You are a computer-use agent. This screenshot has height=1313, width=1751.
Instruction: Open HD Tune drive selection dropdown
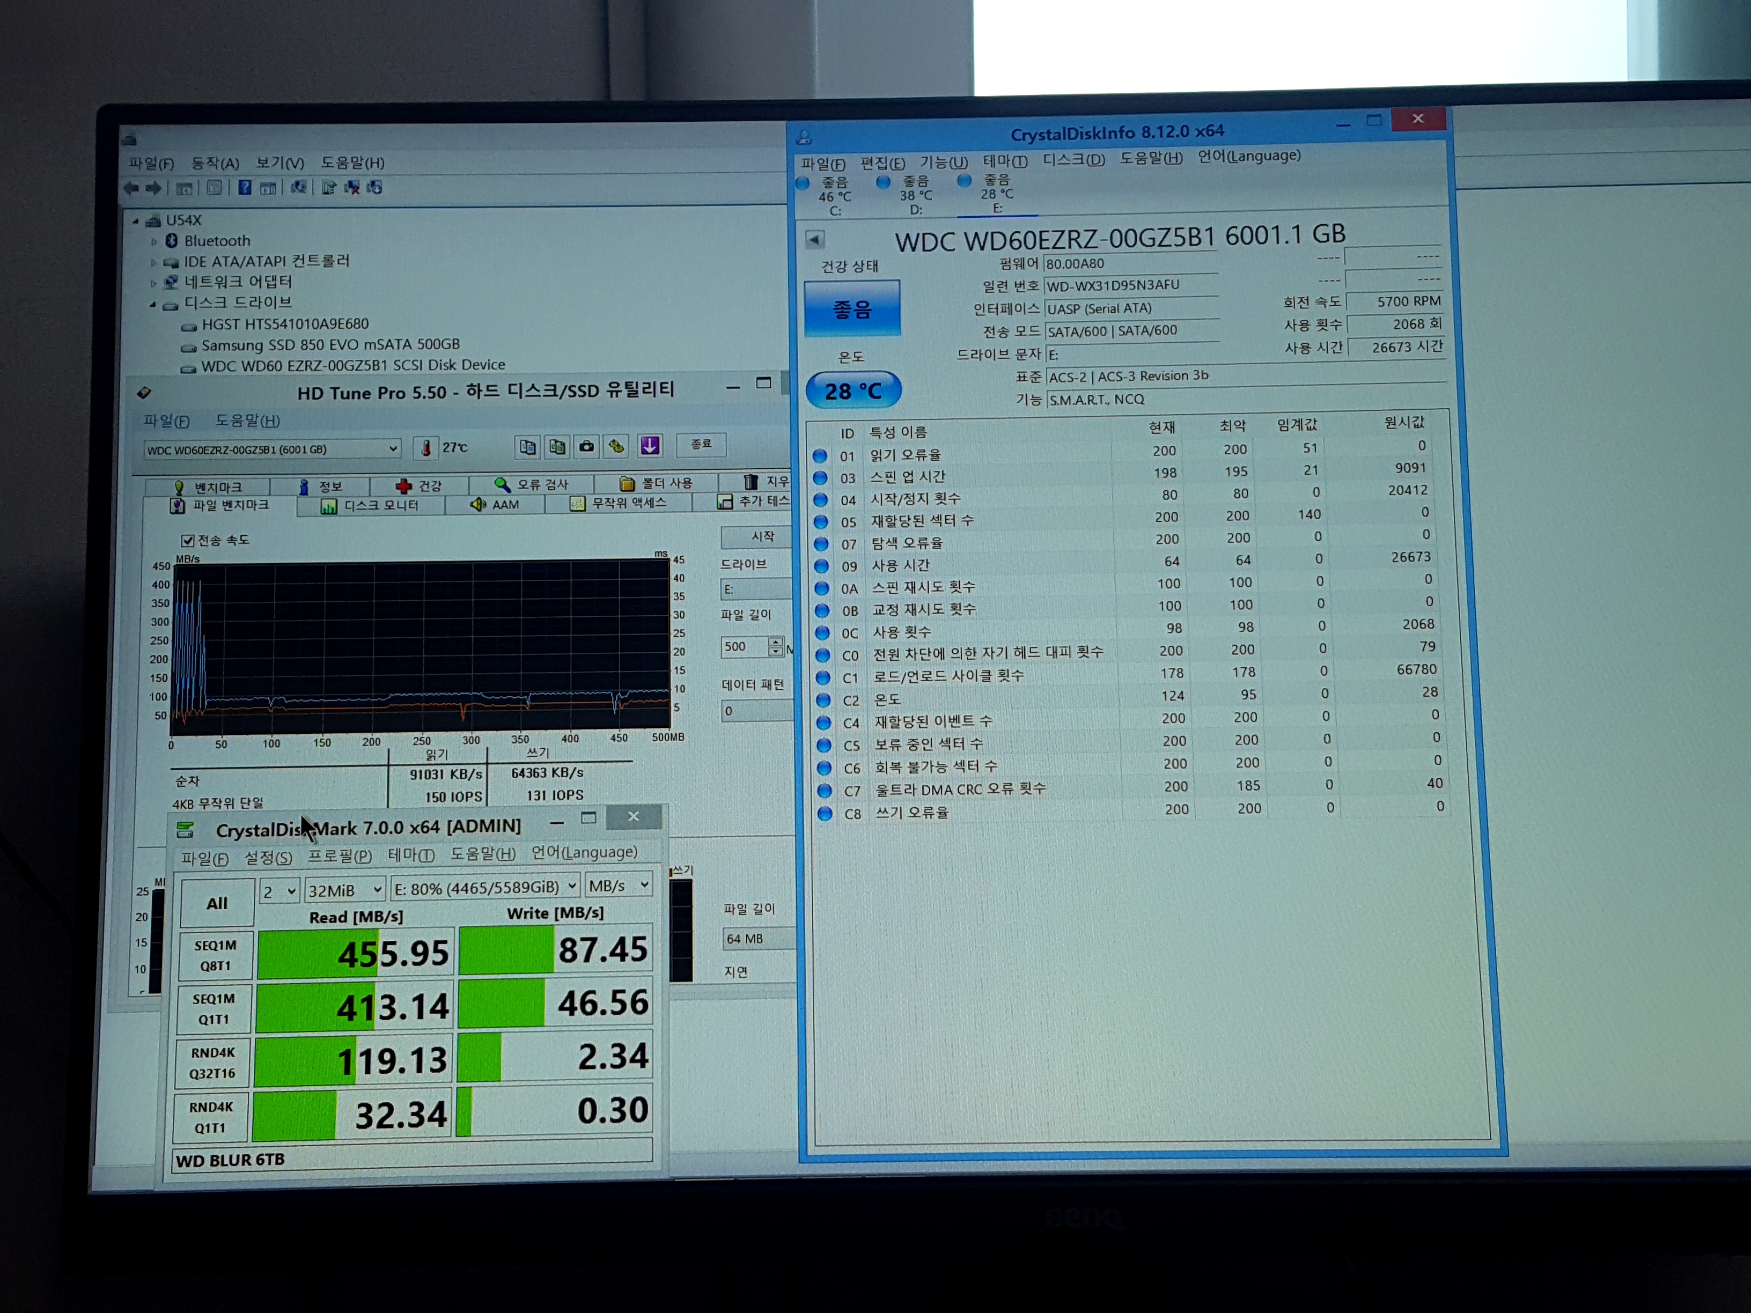[x=271, y=449]
